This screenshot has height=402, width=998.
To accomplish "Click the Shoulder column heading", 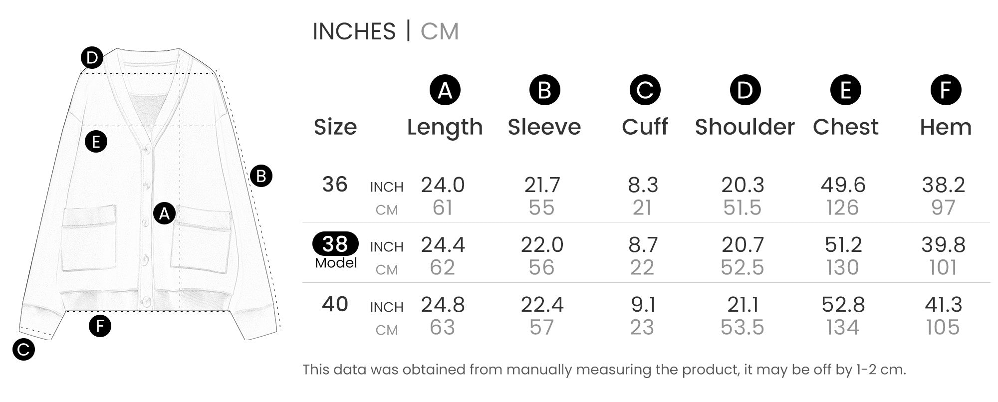I will coord(745,127).
